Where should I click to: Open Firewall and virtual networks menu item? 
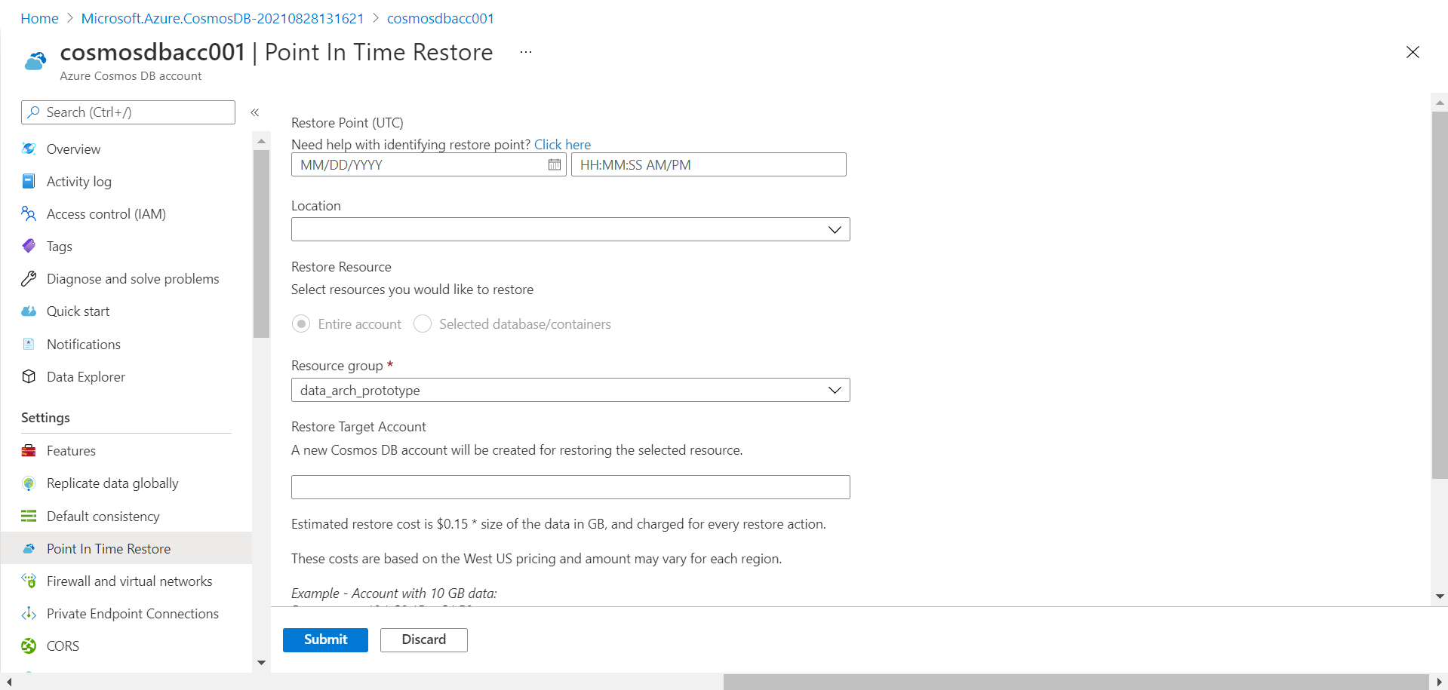(x=129, y=581)
